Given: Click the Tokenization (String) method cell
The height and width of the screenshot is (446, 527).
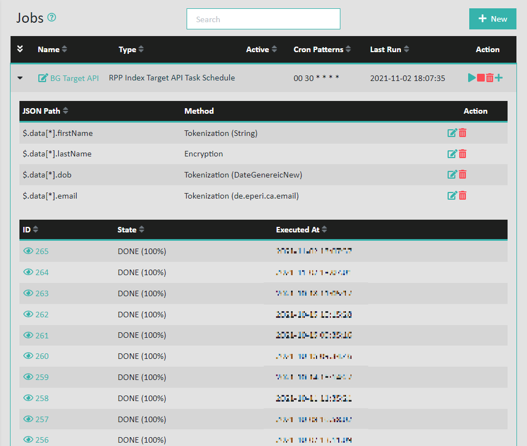Looking at the screenshot, I should tap(221, 133).
